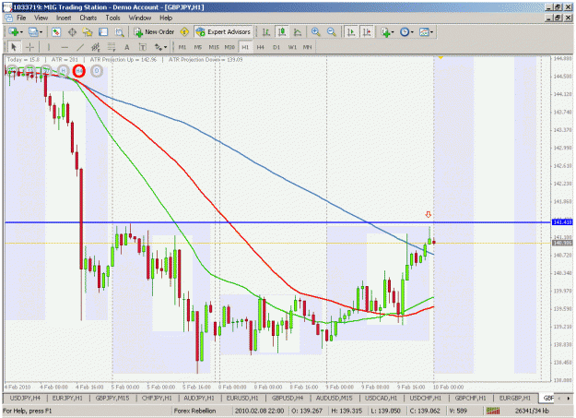Select the trendline drawing tool
This screenshot has width=576, height=418.
pyautogui.click(x=80, y=47)
